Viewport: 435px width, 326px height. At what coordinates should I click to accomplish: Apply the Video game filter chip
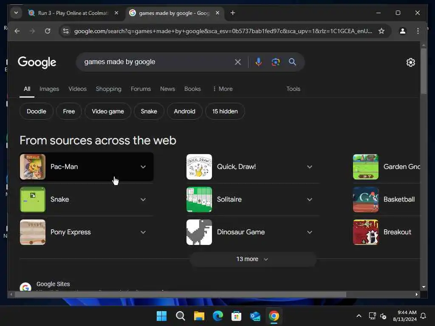coord(107,112)
